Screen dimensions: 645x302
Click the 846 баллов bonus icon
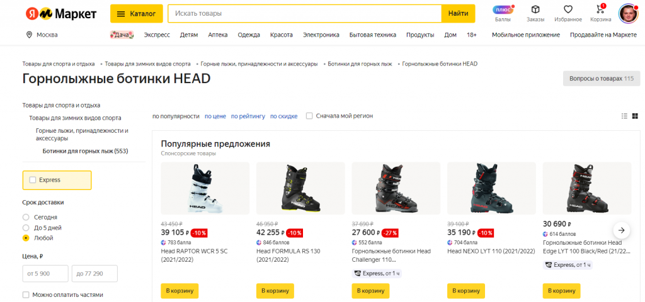pyautogui.click(x=259, y=242)
